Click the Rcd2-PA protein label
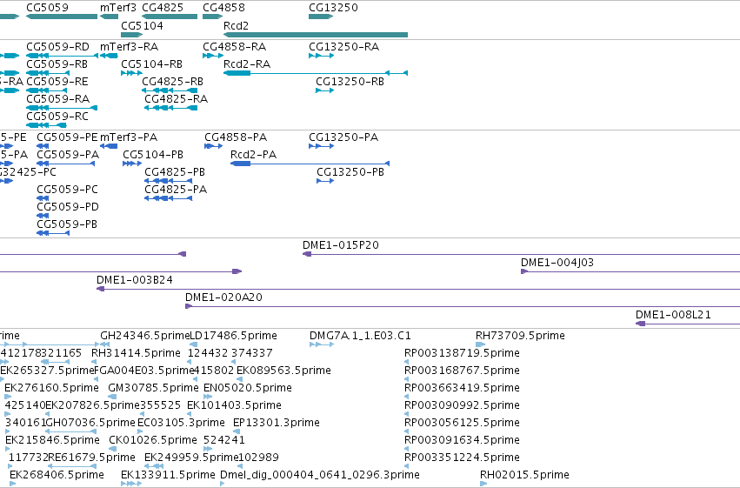 253,155
